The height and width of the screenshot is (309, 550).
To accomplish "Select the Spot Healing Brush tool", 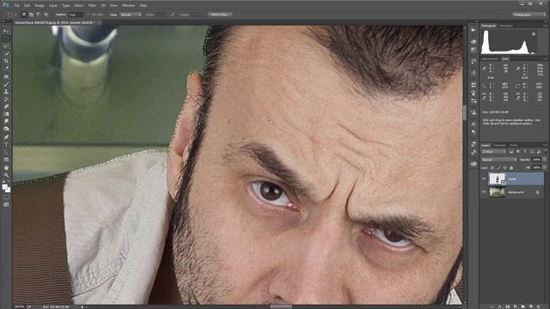I will (6, 76).
